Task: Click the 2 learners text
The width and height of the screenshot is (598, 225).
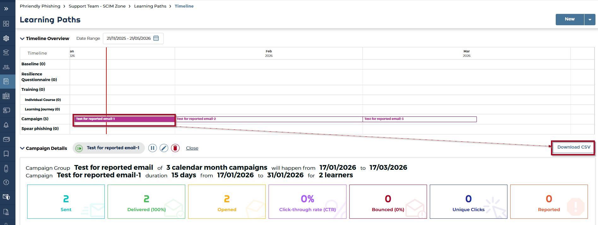Action: coord(336,175)
